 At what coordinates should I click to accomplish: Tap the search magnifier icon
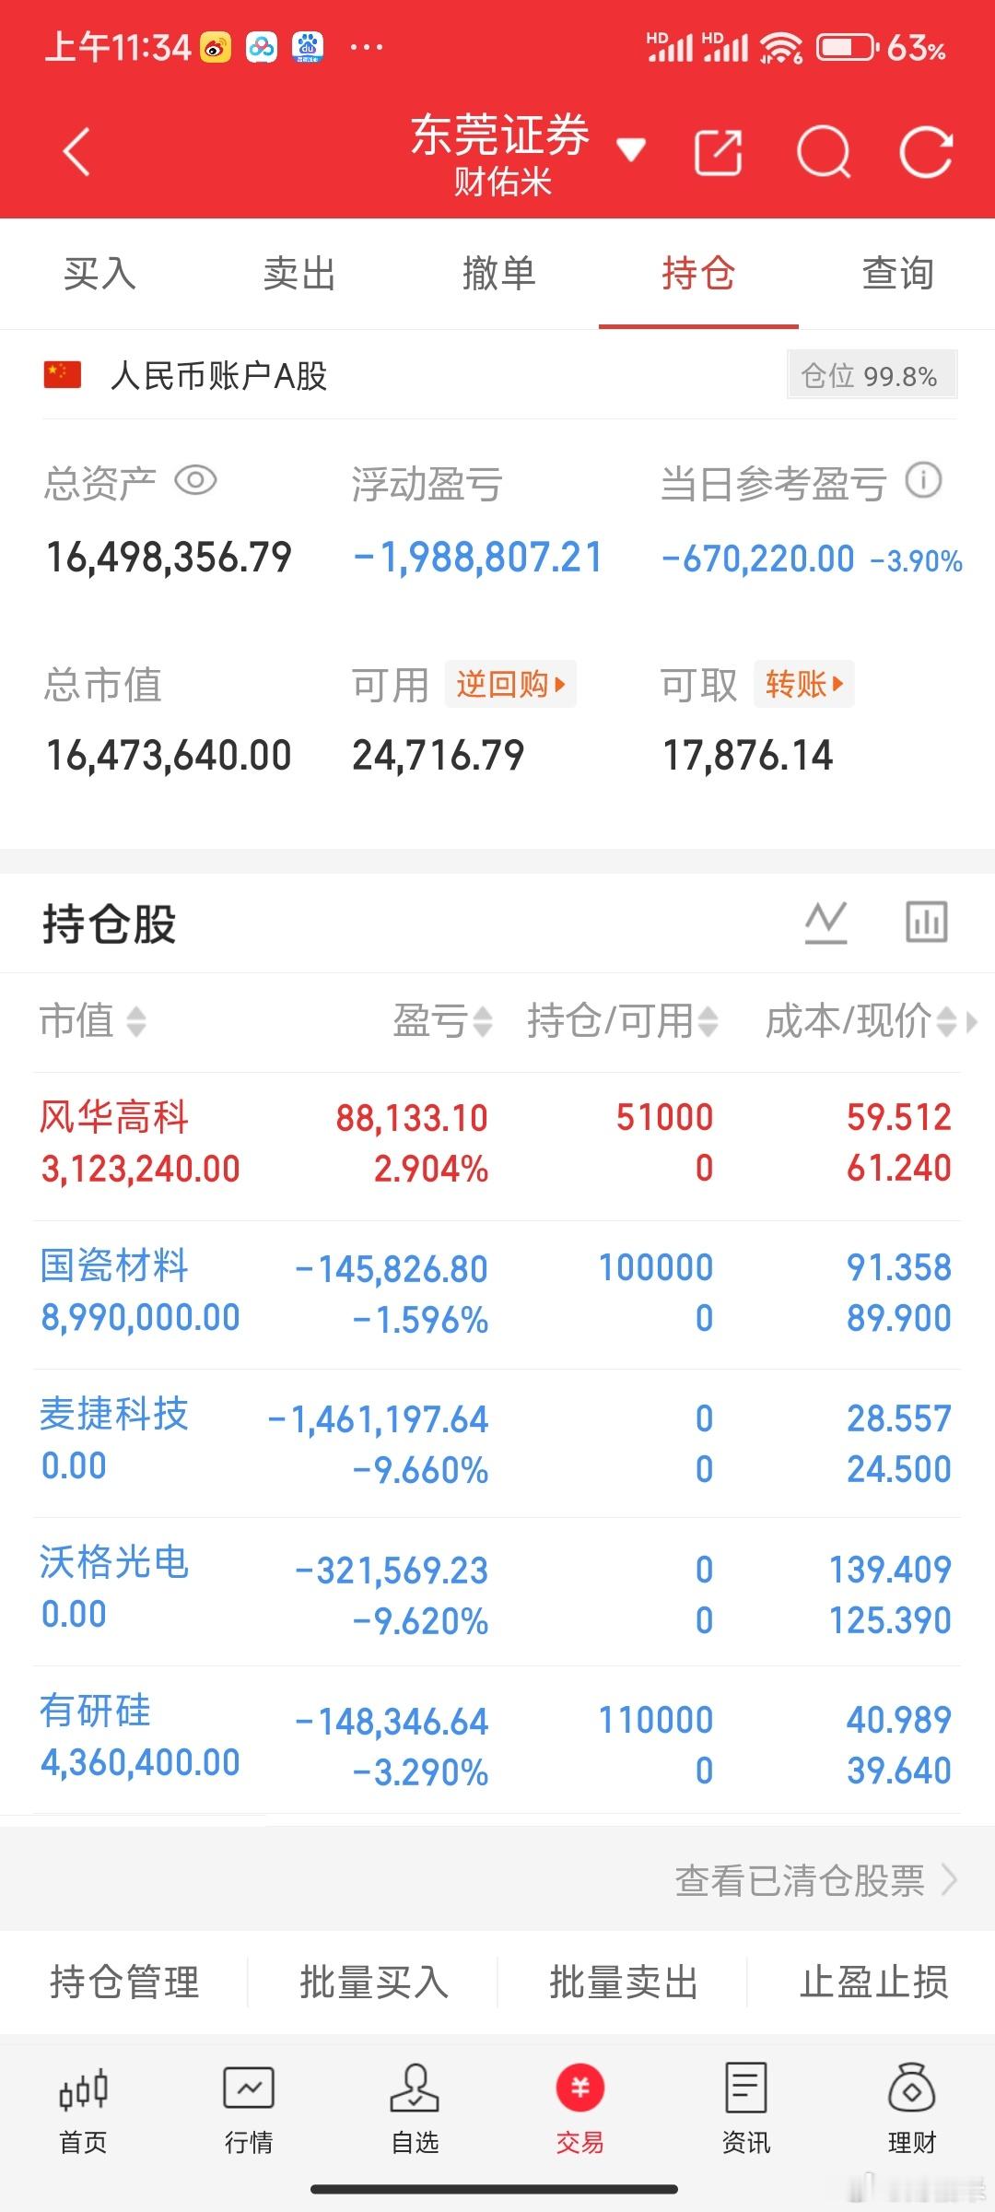(x=823, y=152)
